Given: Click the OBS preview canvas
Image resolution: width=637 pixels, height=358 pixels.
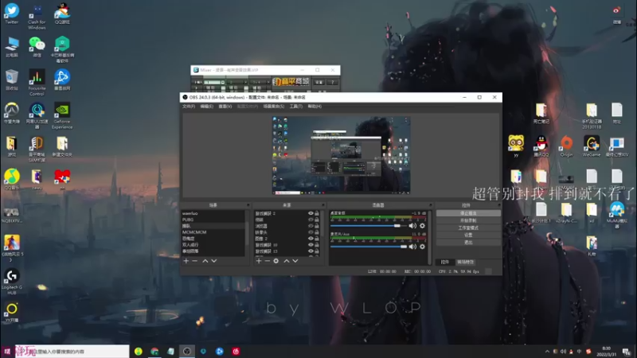Looking at the screenshot, I should 341,155.
